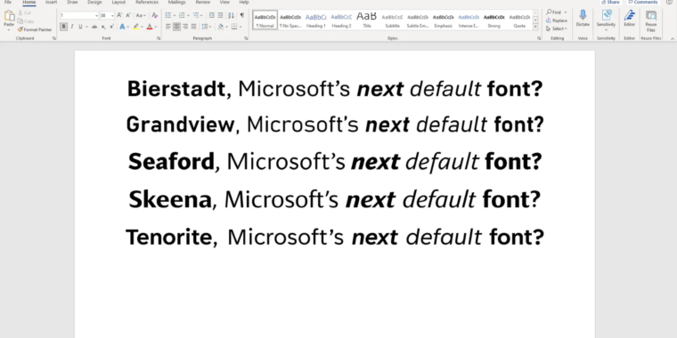Viewport: 677px width, 338px height.
Task: Apply the Quote style
Action: point(519,20)
